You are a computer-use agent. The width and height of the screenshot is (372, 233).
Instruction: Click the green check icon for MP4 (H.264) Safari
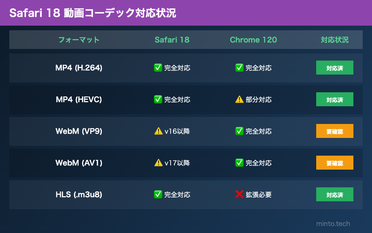158,68
